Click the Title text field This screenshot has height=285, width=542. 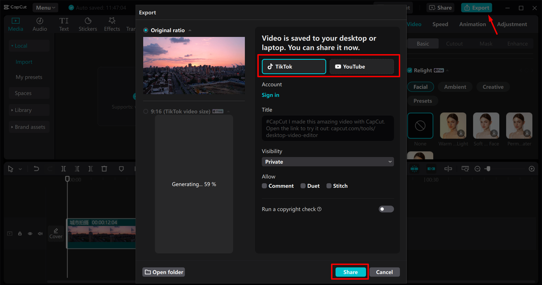pos(328,128)
